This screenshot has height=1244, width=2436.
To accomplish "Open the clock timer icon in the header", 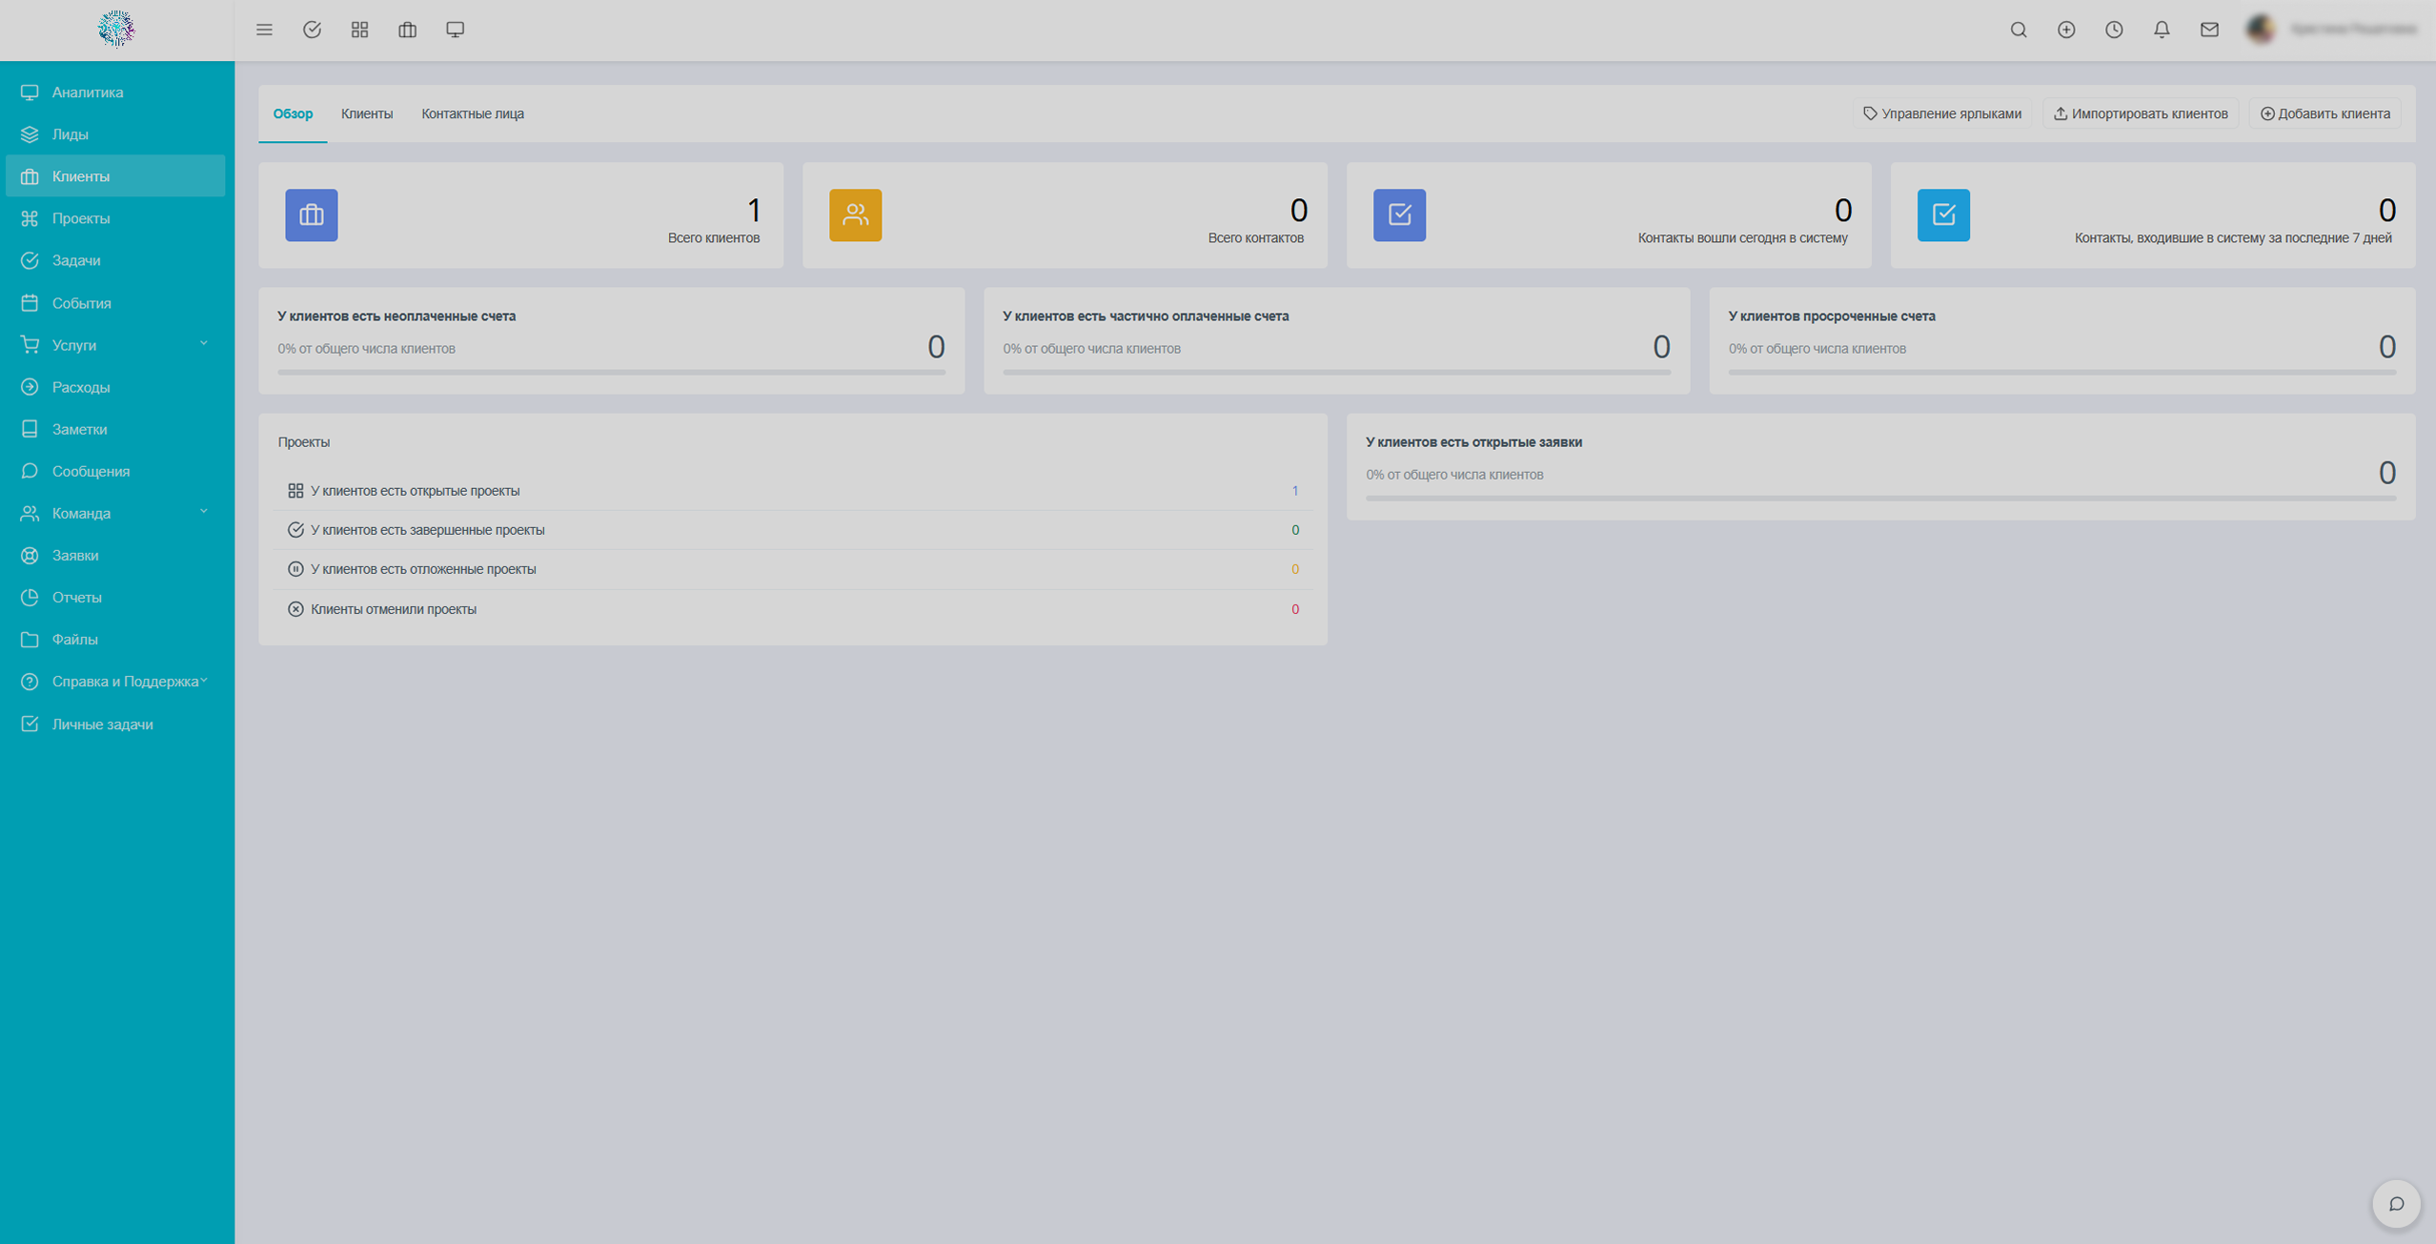I will coord(2113,30).
